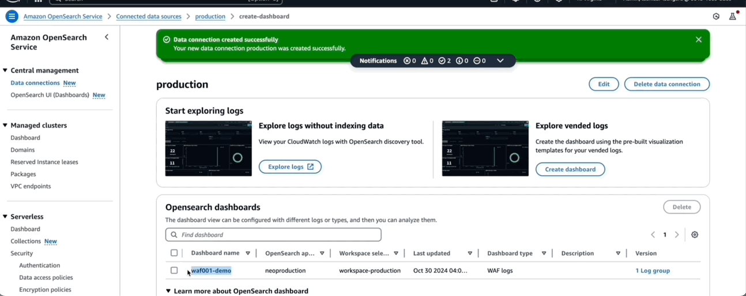Open Packages in sidebar
The height and width of the screenshot is (296, 746).
point(23,174)
